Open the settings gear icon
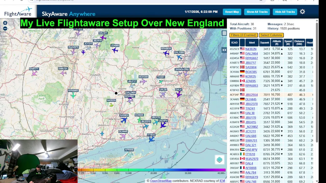This screenshot has height=183, width=326. [x=302, y=12]
